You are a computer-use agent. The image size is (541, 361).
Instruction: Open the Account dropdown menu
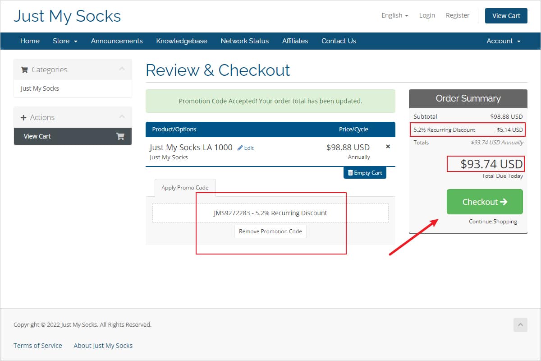pos(503,41)
